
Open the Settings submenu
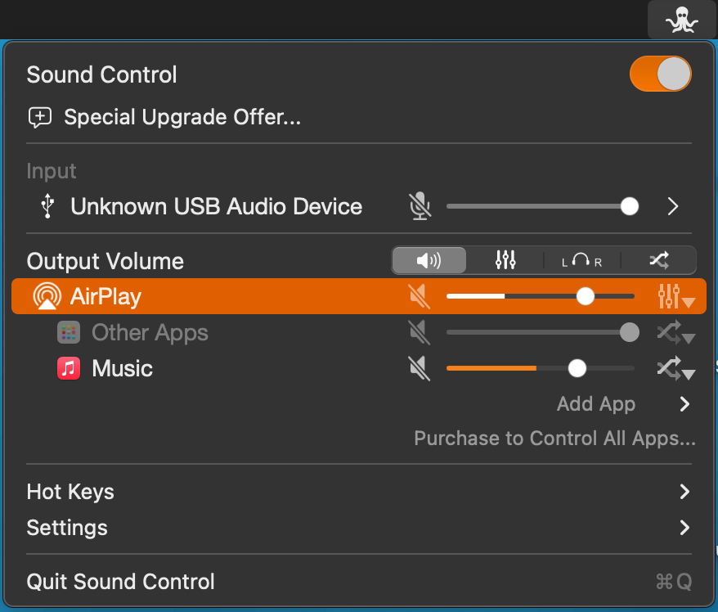(684, 528)
